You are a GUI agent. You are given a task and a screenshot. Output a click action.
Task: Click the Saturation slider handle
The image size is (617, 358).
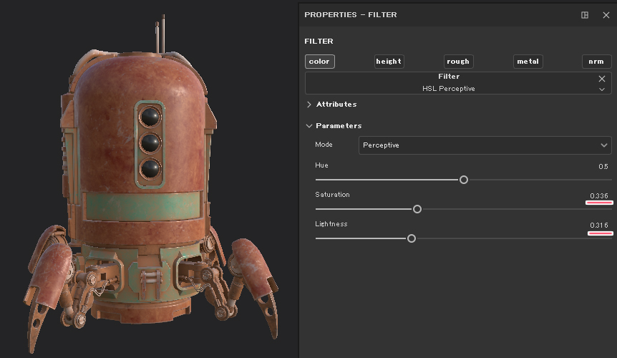417,209
